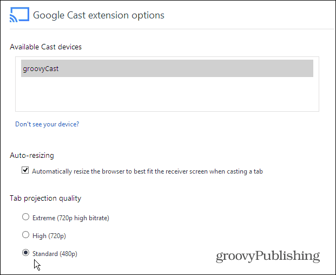336x275 pixels.
Task: Click the gray highlight bar right of groovyCast
Action: point(186,68)
